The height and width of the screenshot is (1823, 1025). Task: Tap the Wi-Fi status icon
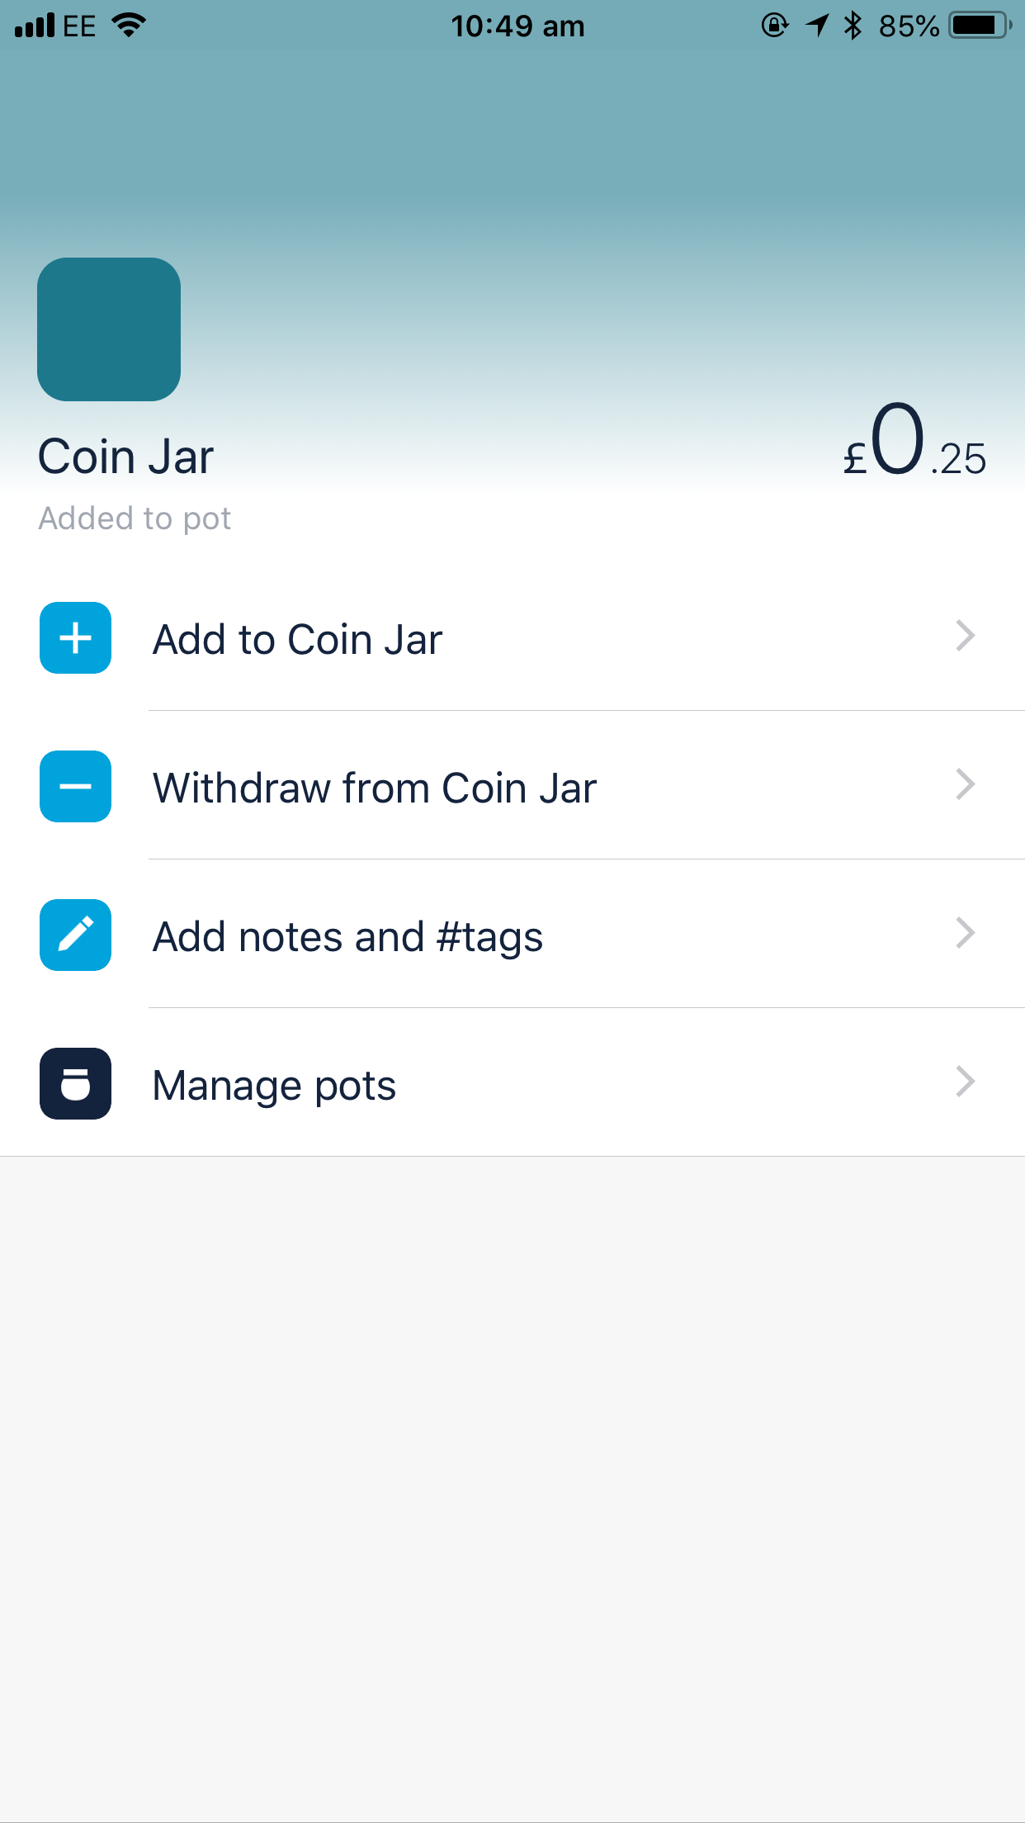point(129,25)
